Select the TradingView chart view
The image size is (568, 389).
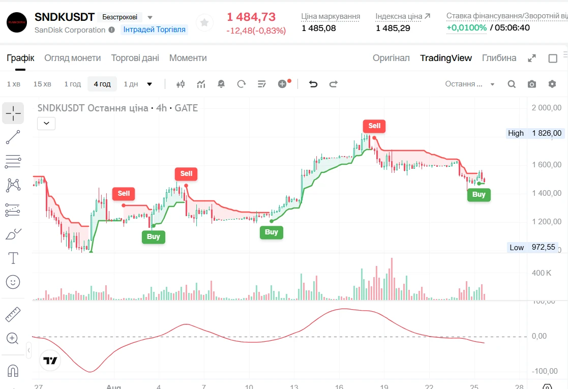point(446,58)
